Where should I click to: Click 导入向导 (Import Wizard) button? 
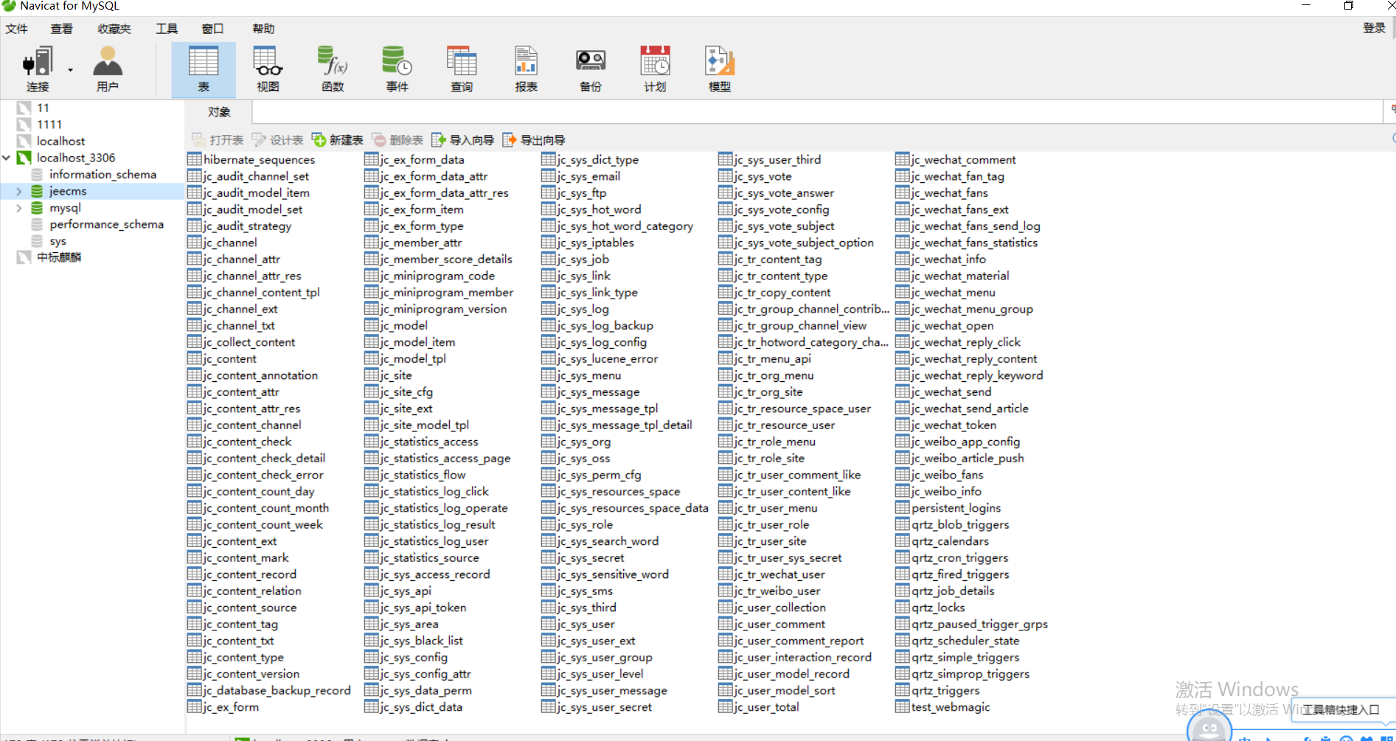point(462,140)
